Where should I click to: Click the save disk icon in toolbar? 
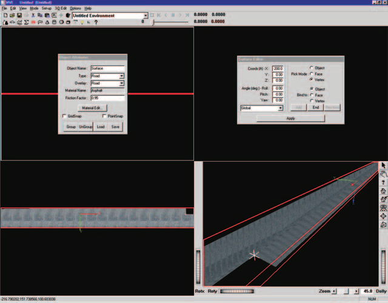pos(19,15)
